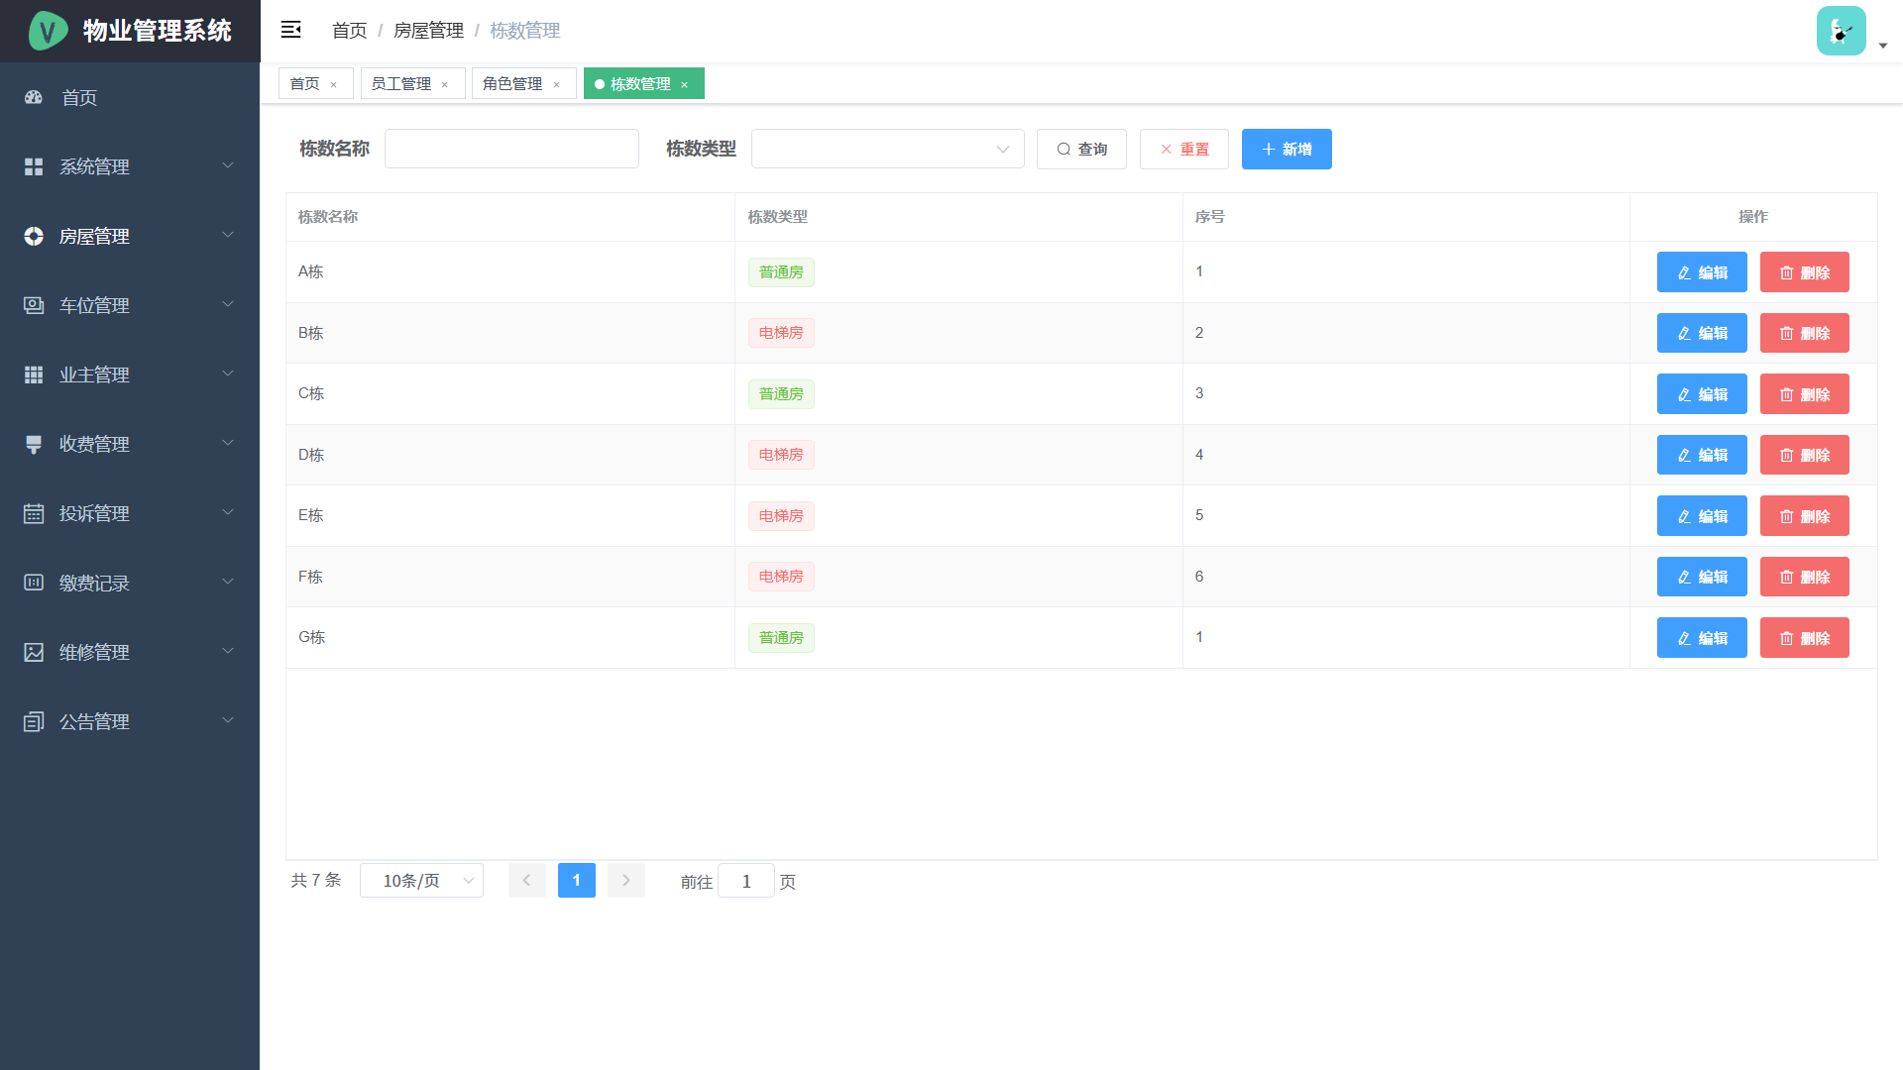Click the 收费管理 sidebar icon
The width and height of the screenshot is (1903, 1070).
(34, 444)
